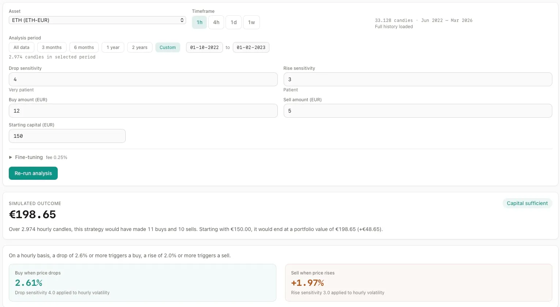The image size is (560, 307).
Task: Choose the 6 months analysis period
Action: pos(84,47)
